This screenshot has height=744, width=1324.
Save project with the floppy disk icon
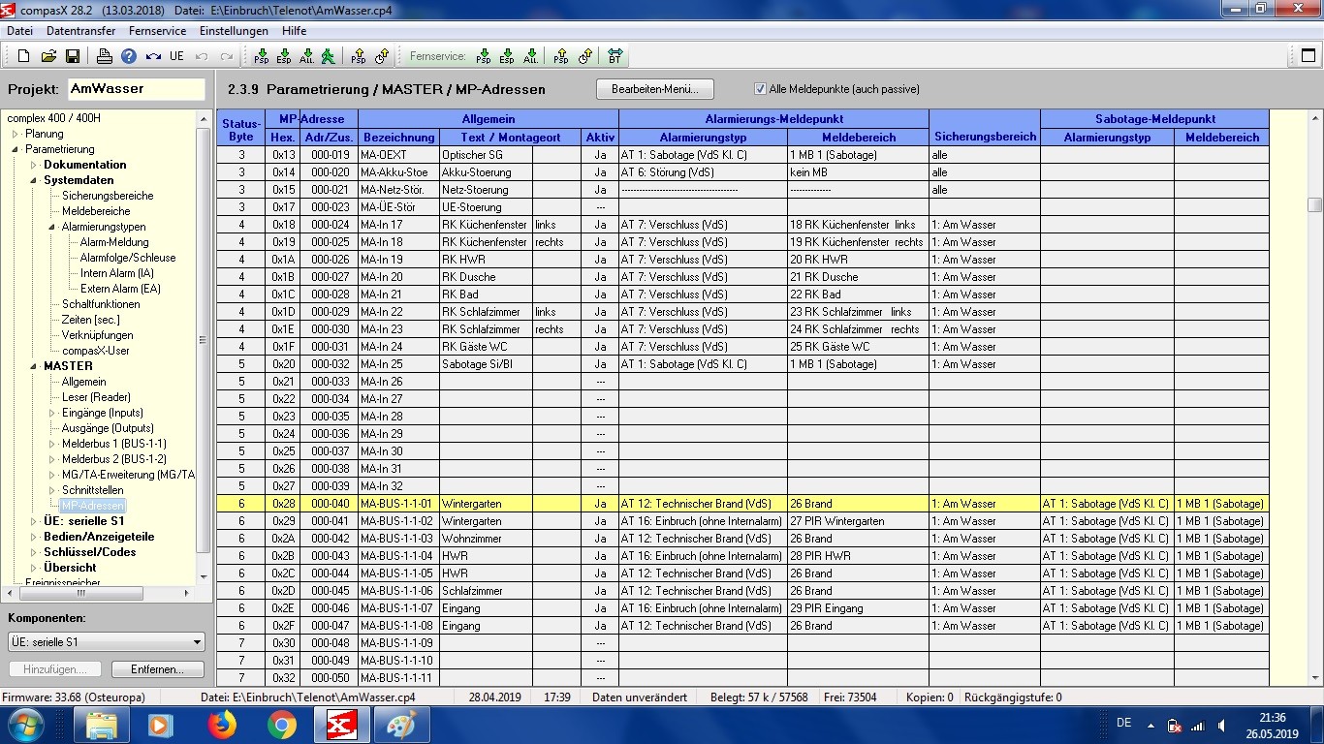click(71, 56)
